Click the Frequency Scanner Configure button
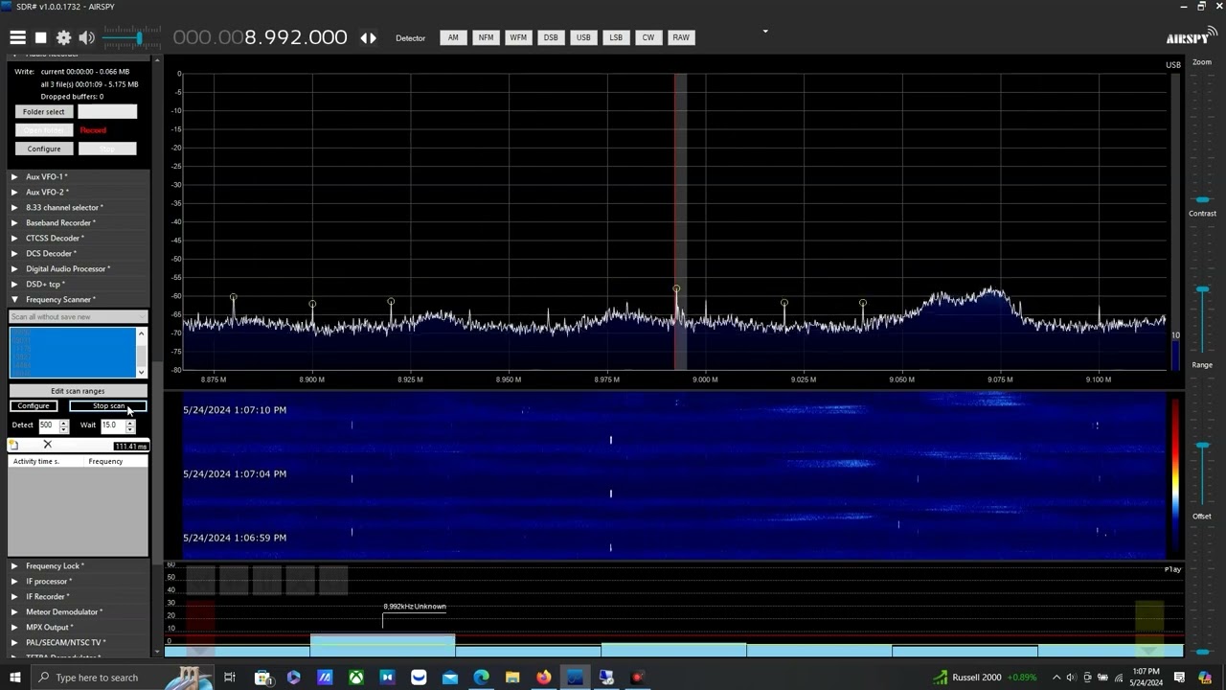Image resolution: width=1226 pixels, height=690 pixels. (x=33, y=406)
